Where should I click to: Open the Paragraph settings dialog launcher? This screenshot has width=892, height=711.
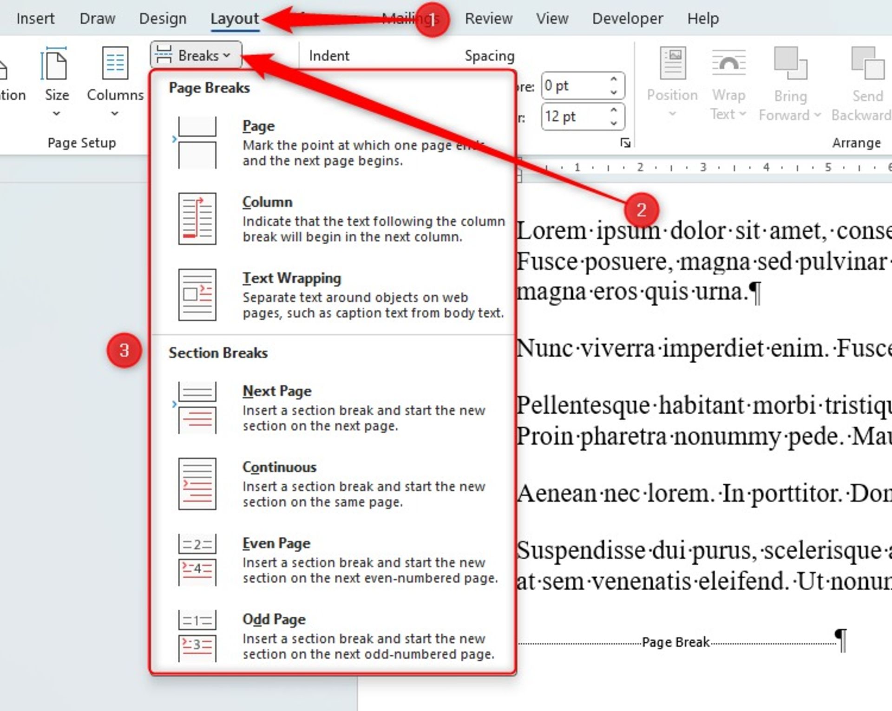tap(625, 143)
